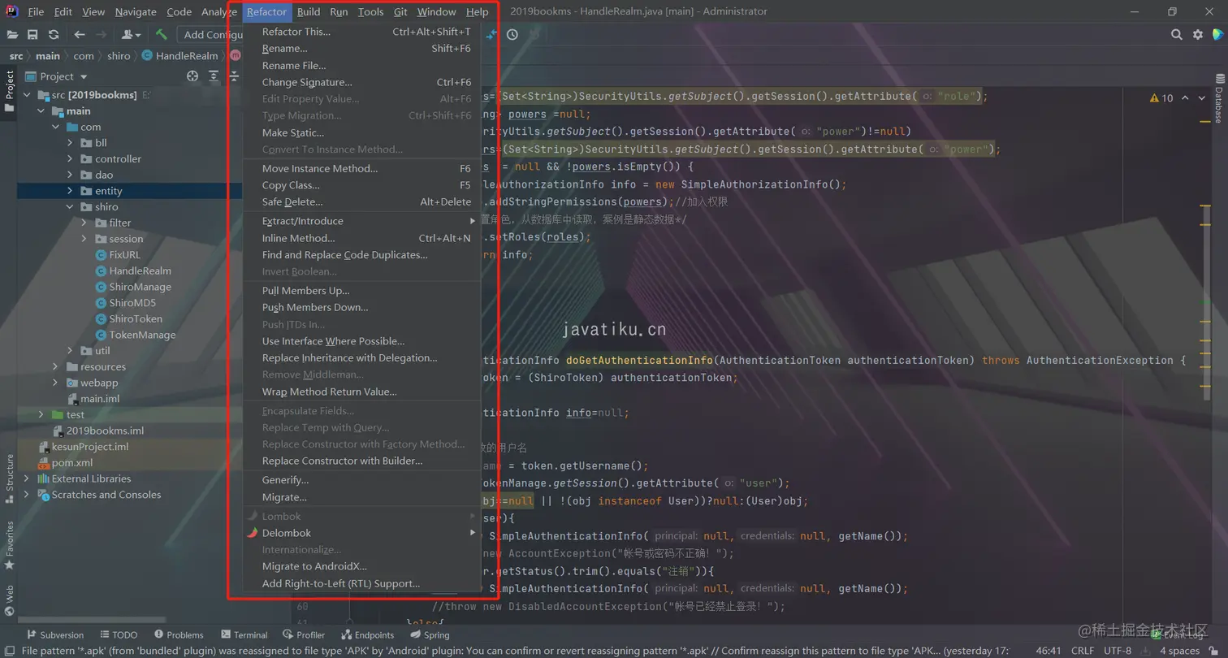
Task: Go to previous highlighted error arrow
Action: (1185, 98)
